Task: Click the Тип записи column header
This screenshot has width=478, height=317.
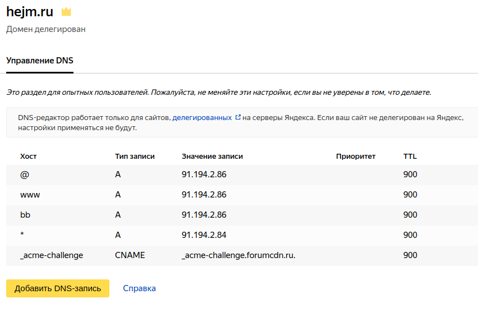Action: pyautogui.click(x=135, y=157)
